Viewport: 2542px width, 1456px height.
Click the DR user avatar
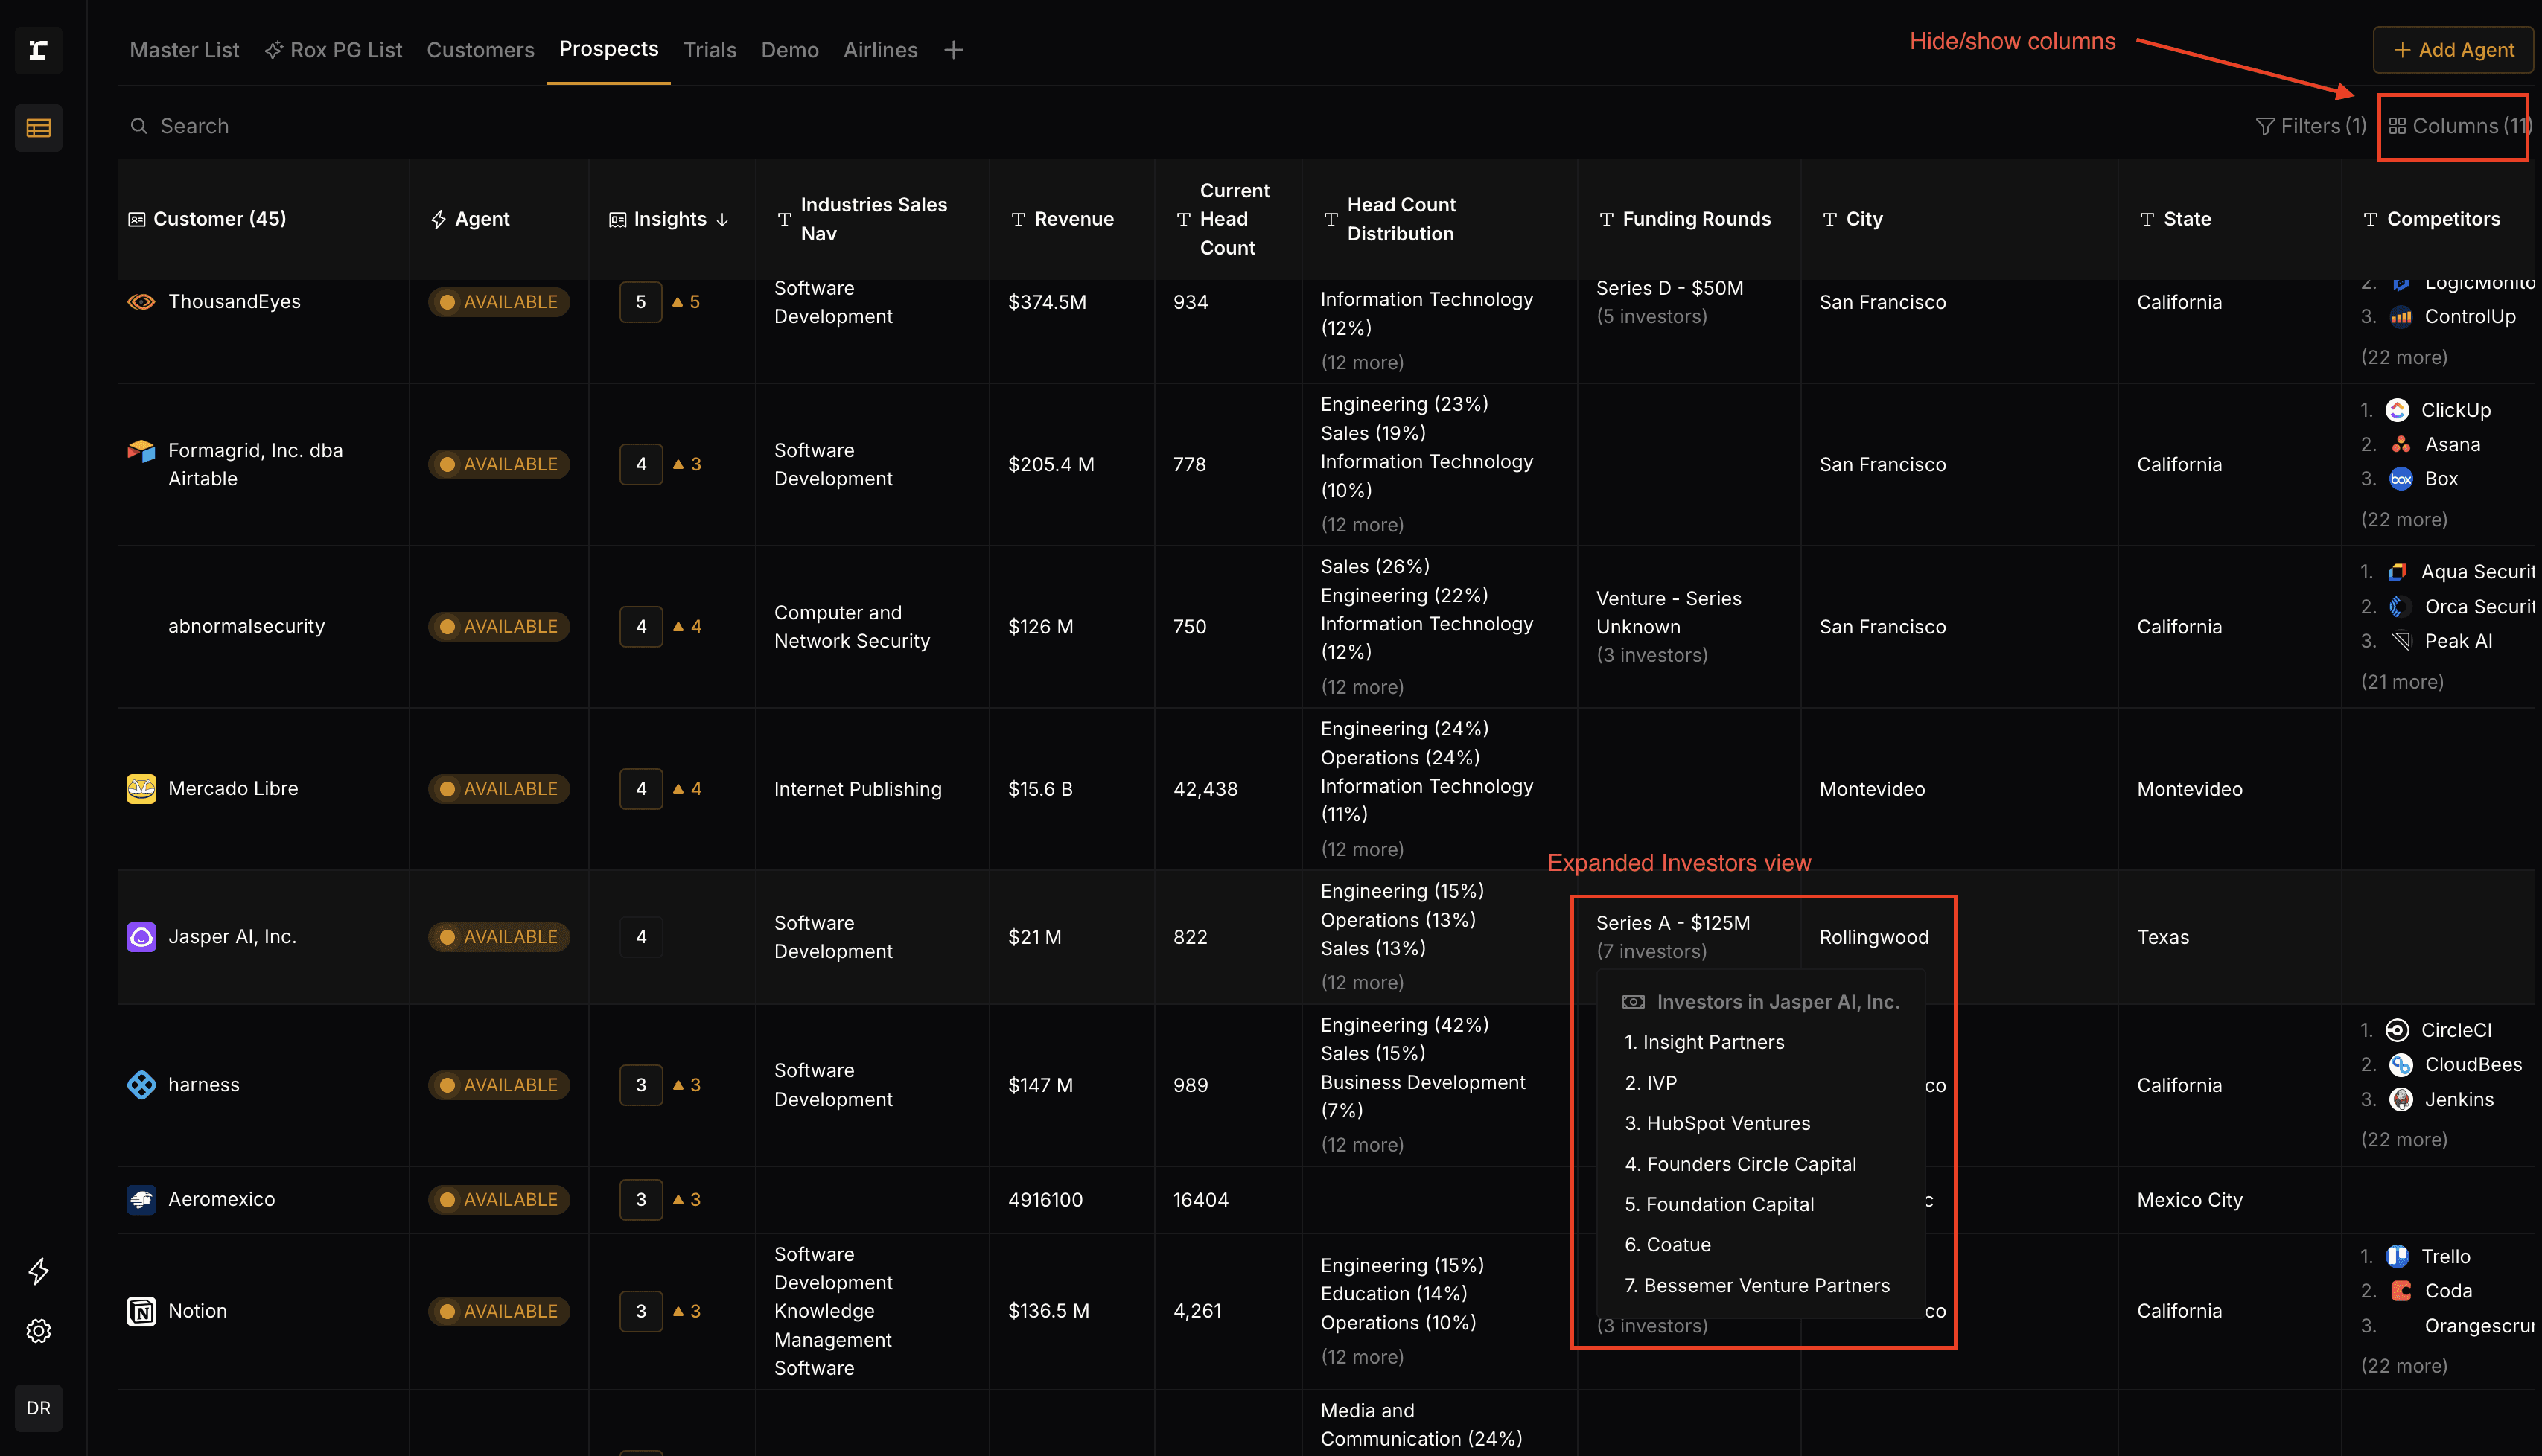[38, 1408]
